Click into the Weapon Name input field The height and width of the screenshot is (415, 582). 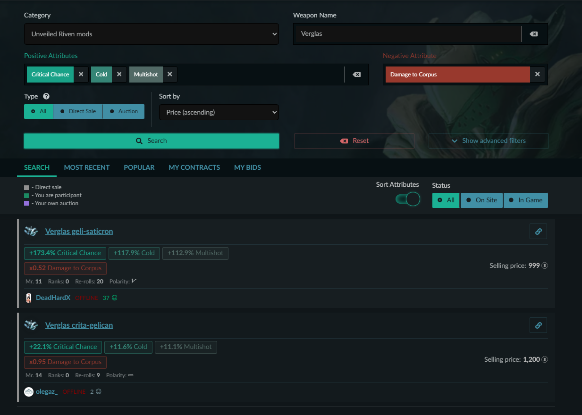(407, 34)
